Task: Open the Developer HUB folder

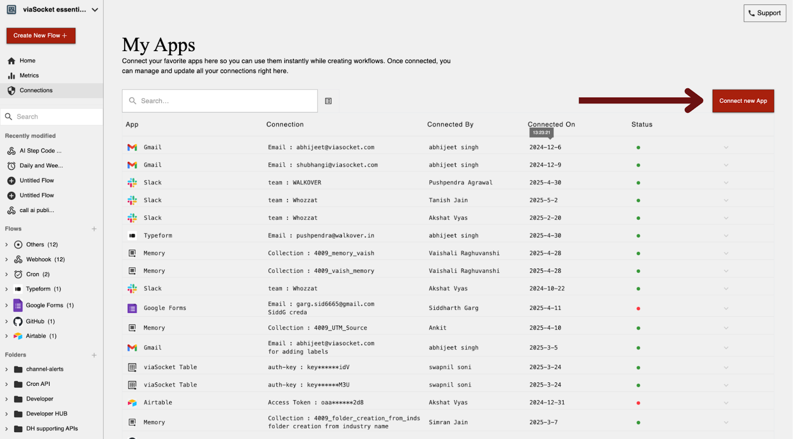Action: [47, 414]
